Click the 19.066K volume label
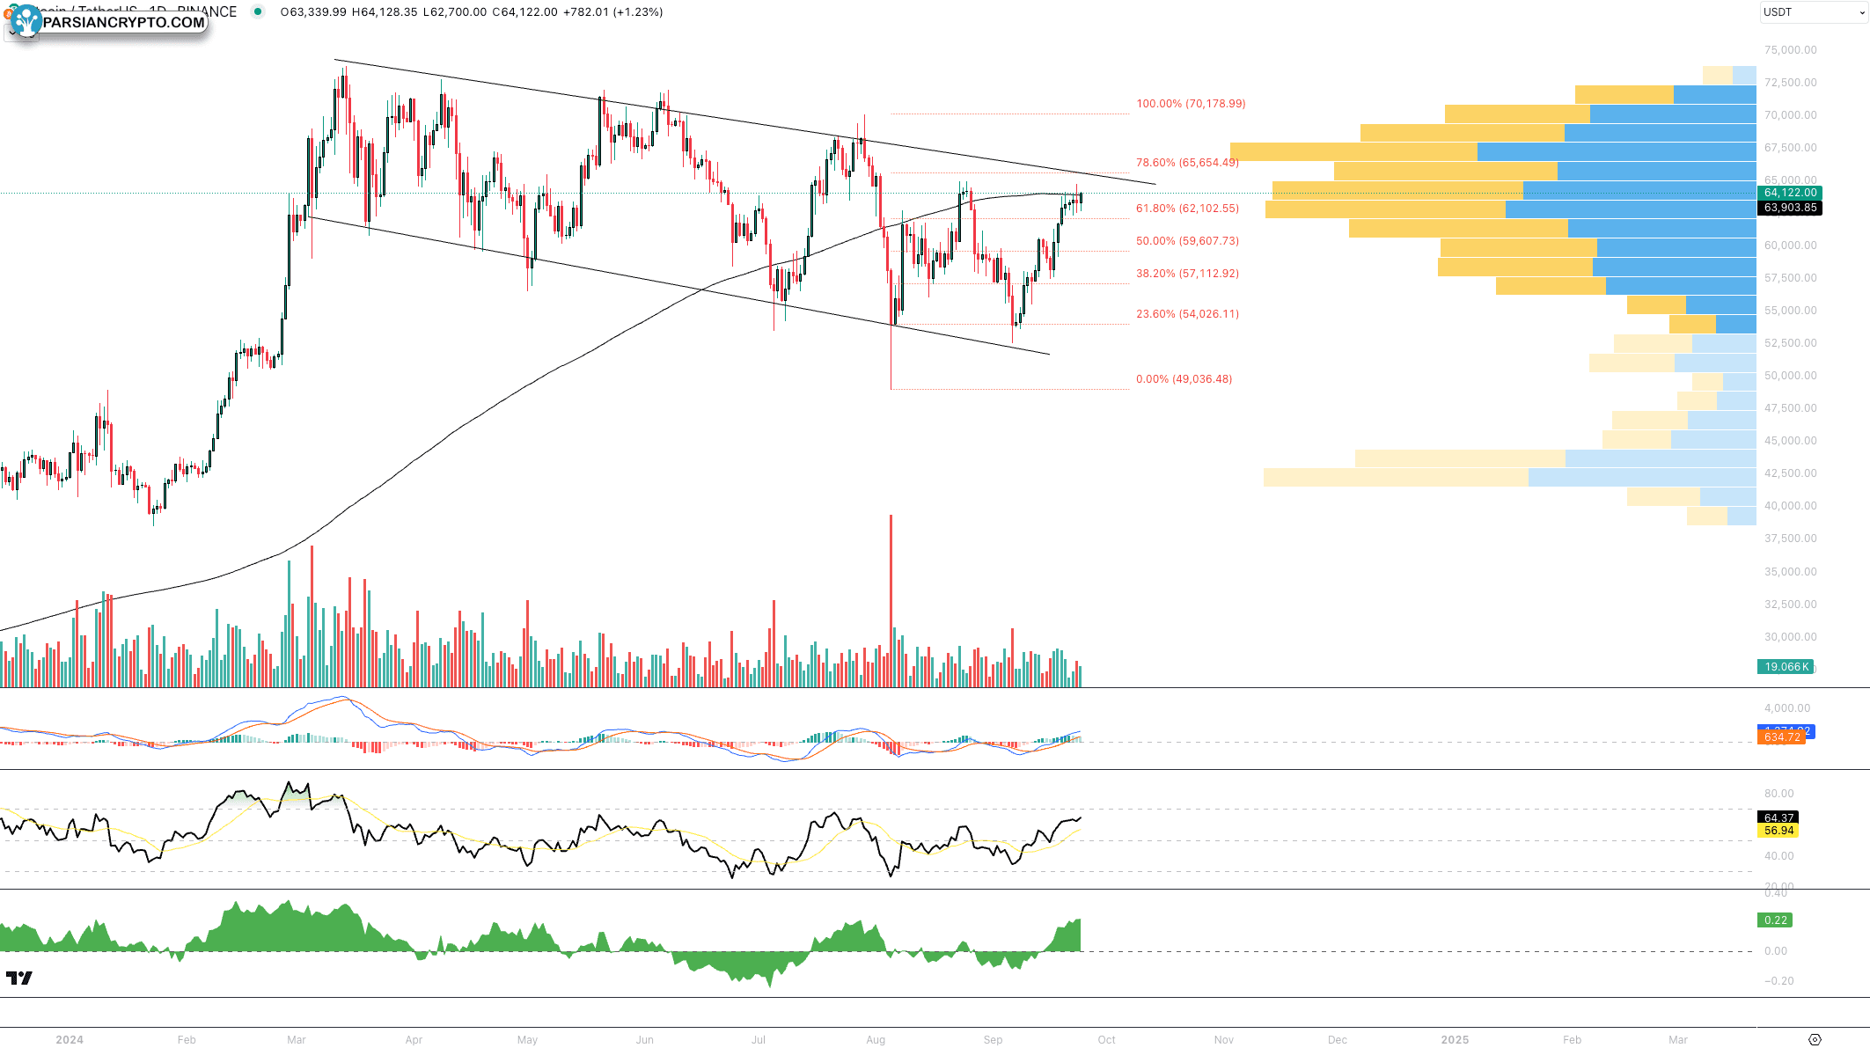The height and width of the screenshot is (1048, 1870). pyautogui.click(x=1786, y=666)
